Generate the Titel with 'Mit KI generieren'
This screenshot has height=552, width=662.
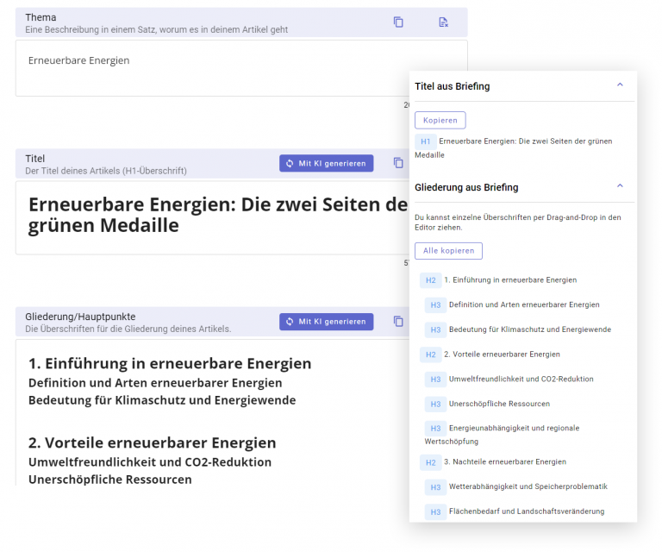point(326,163)
